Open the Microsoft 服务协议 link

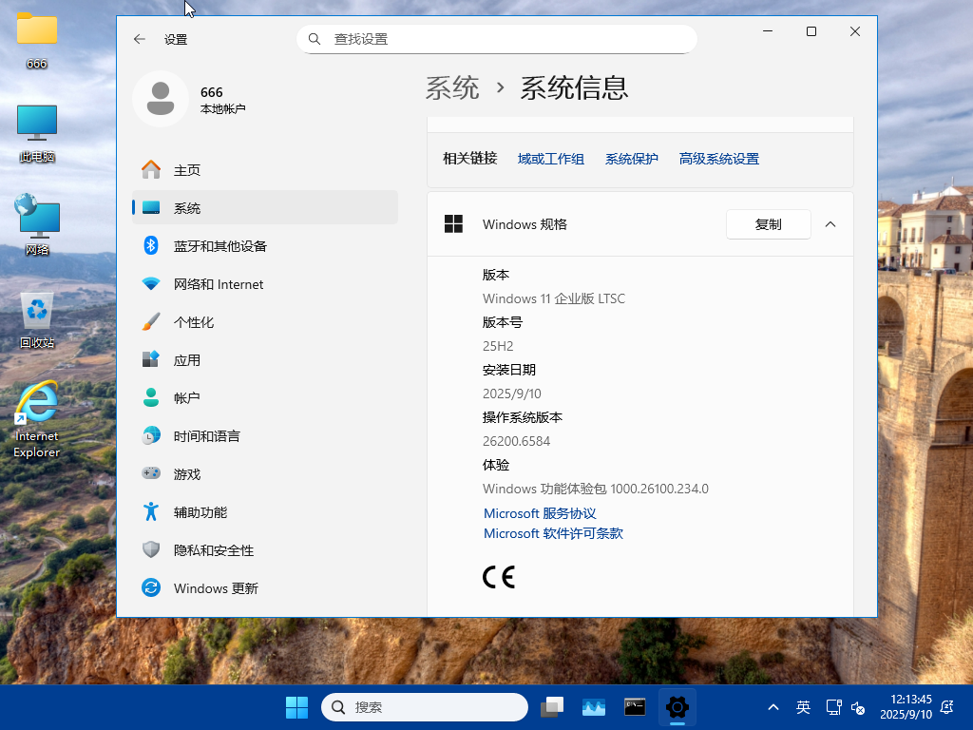click(540, 513)
